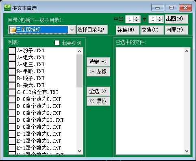
Task: Tick the checkbox beside D-0路个数为0.TXT
Action: [12, 99]
